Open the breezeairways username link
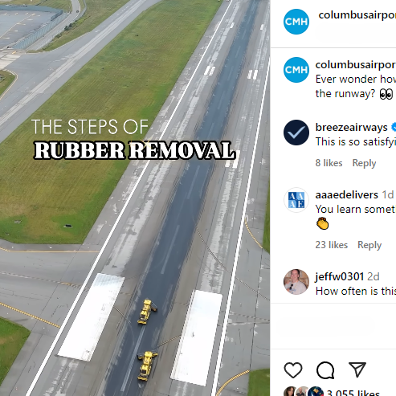Image resolution: width=396 pixels, height=396 pixels. [351, 127]
